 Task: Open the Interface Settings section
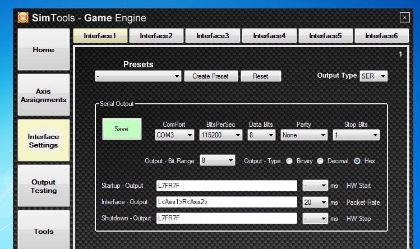pyautogui.click(x=44, y=141)
